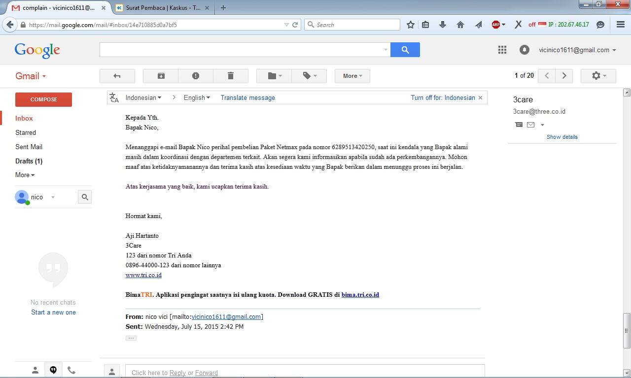631x378 pixels.
Task: Expand trimmed content with the ellipsis button
Action: coord(131,338)
